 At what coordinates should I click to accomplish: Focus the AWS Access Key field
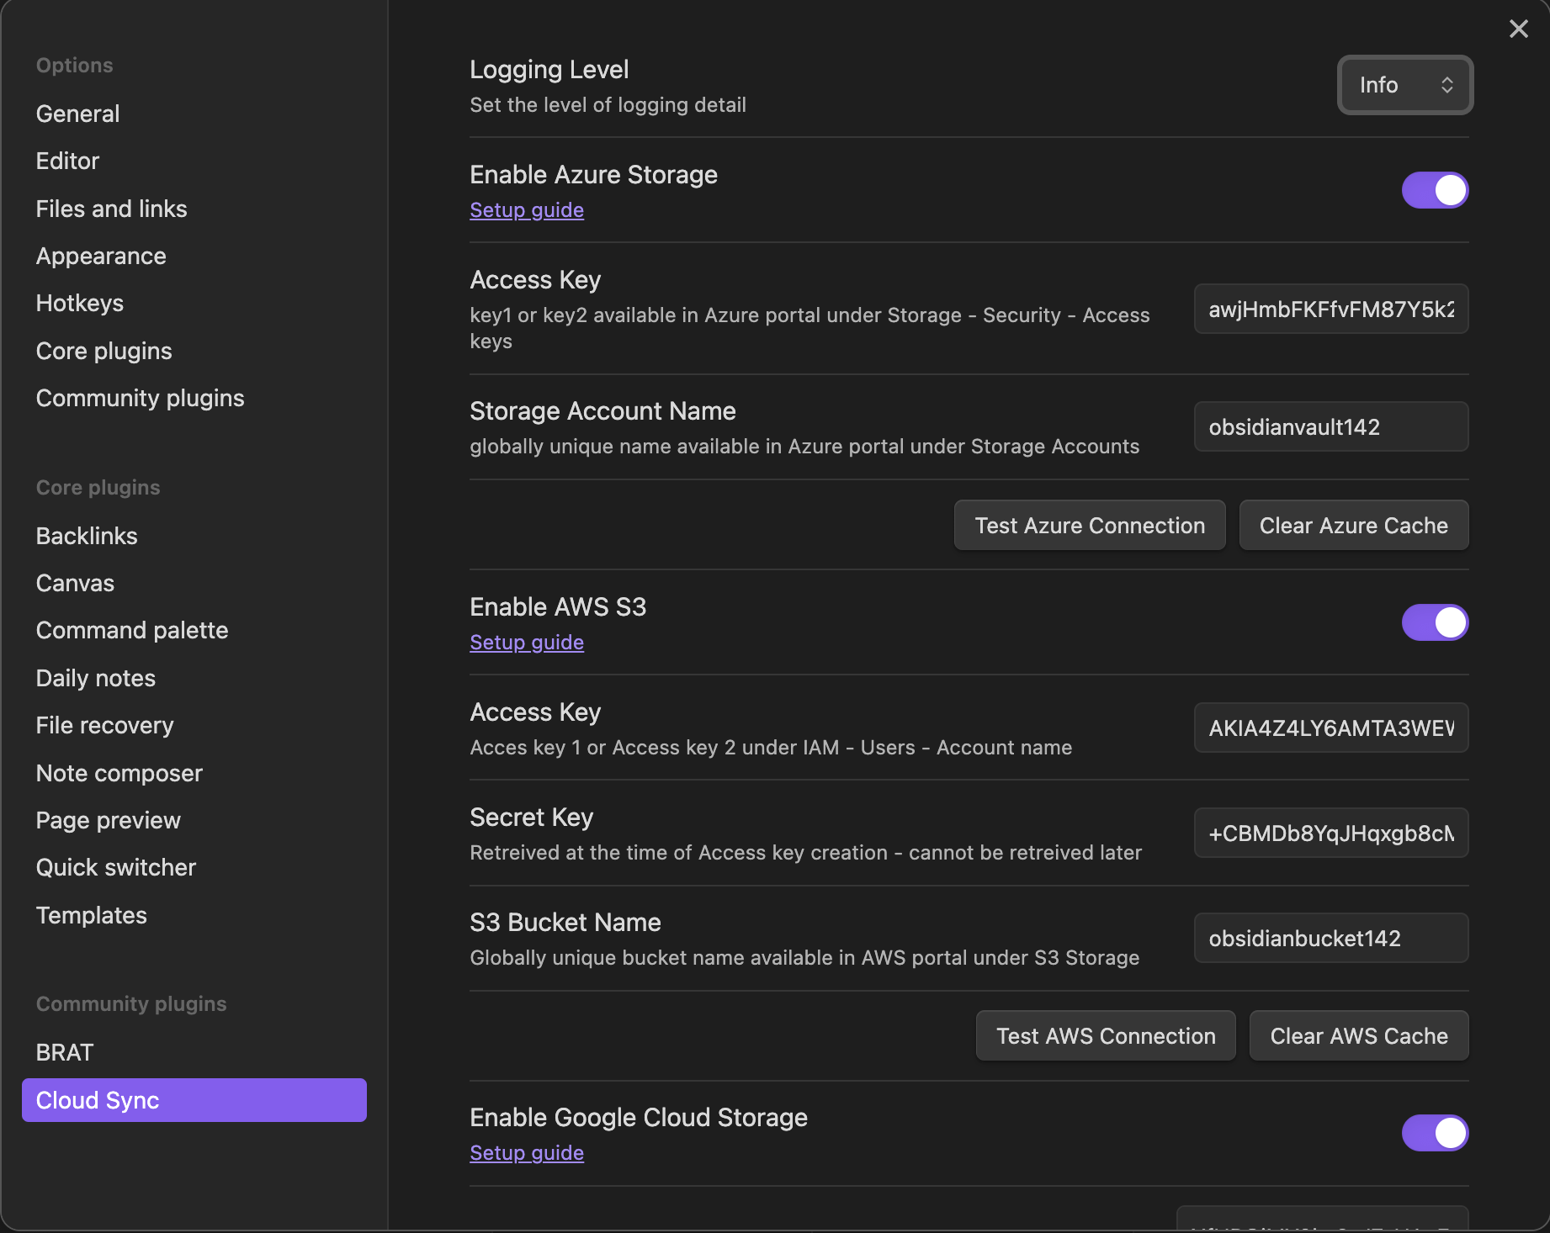point(1331,728)
